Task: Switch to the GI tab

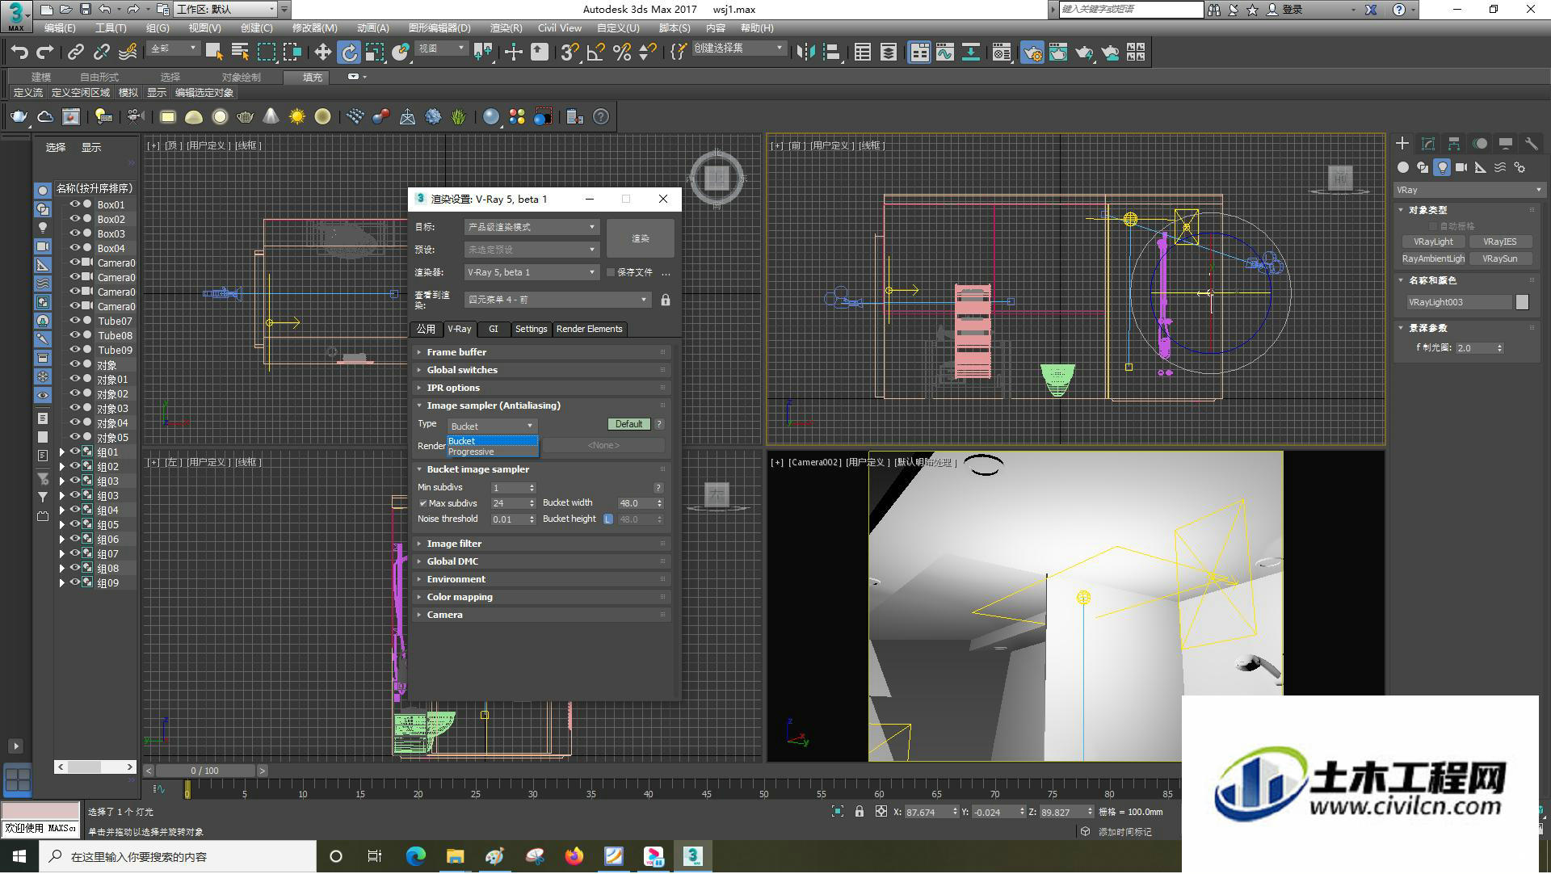Action: point(493,329)
